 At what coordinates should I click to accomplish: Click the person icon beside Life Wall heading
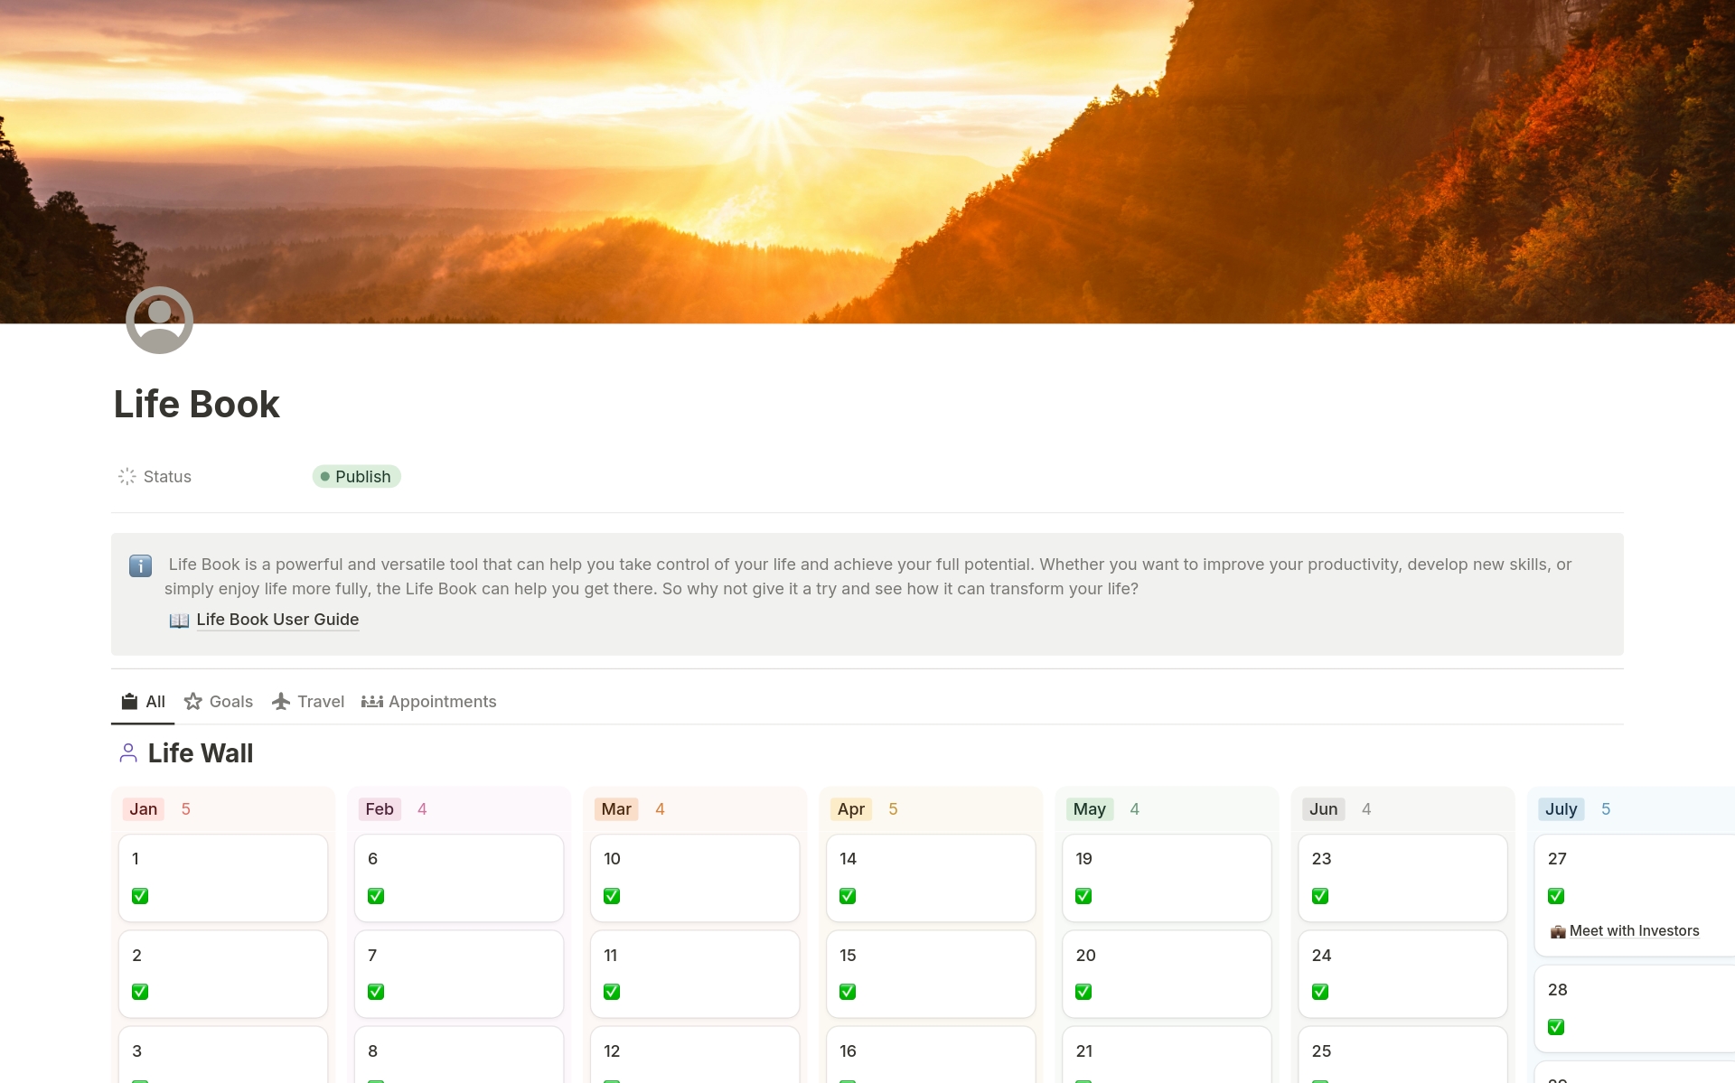coord(127,752)
